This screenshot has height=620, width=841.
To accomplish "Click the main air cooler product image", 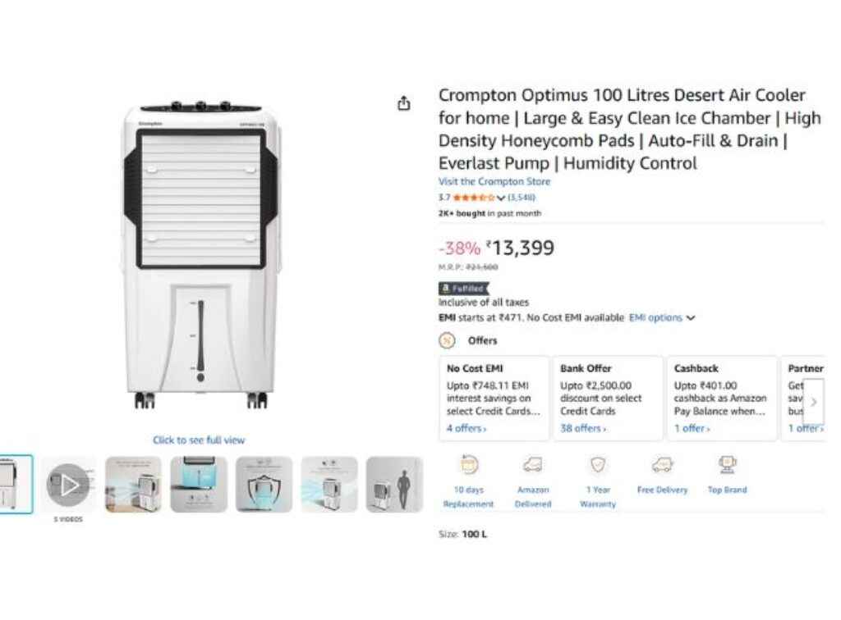I will pos(200,256).
